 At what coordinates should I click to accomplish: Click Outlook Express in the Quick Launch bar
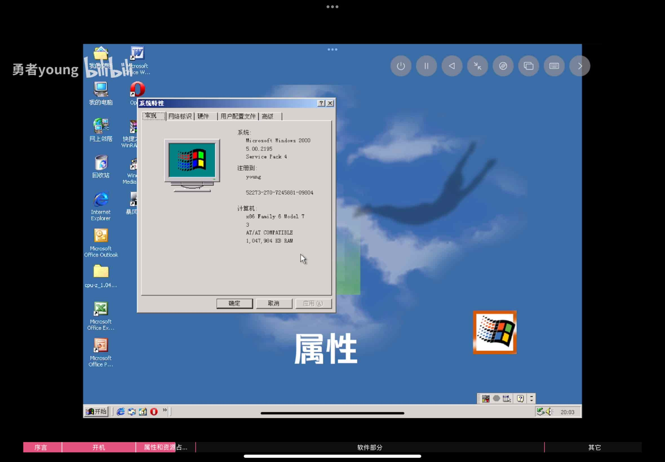tap(132, 411)
